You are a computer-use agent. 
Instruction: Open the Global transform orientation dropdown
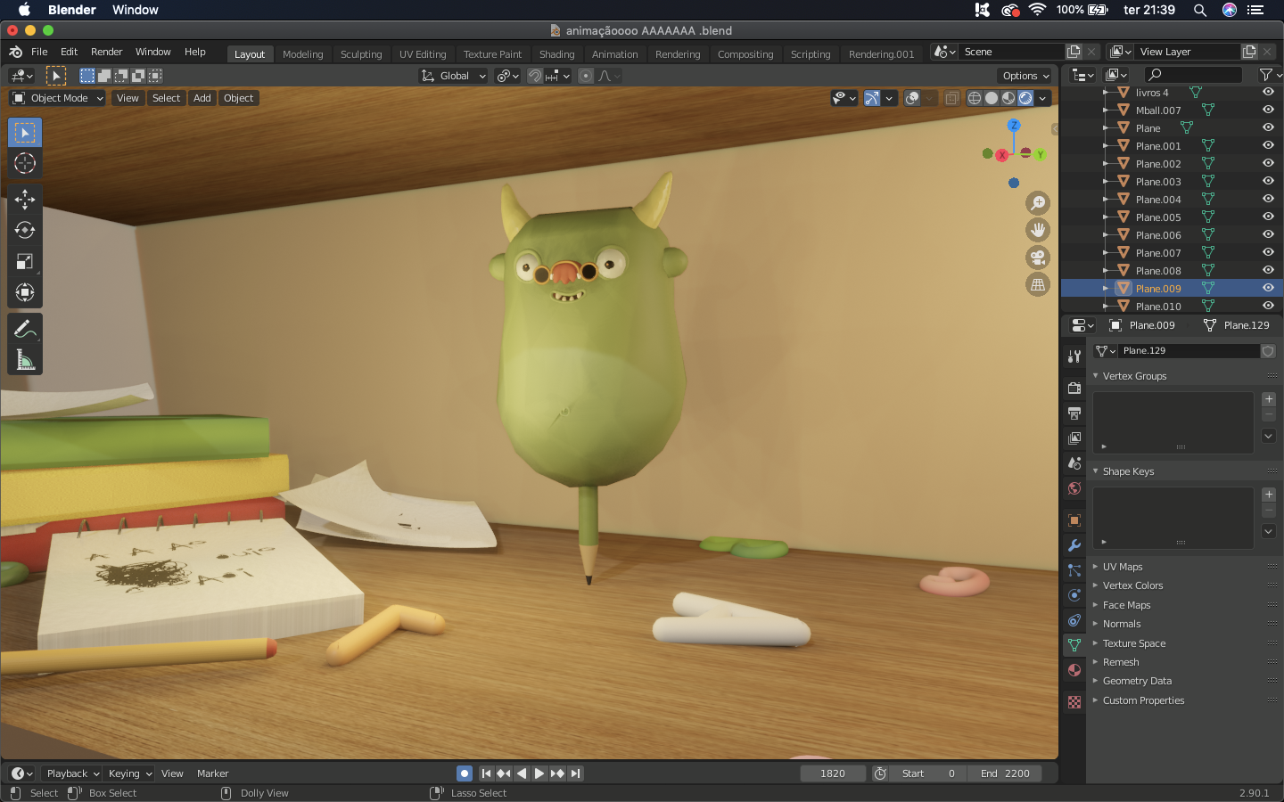pyautogui.click(x=454, y=76)
